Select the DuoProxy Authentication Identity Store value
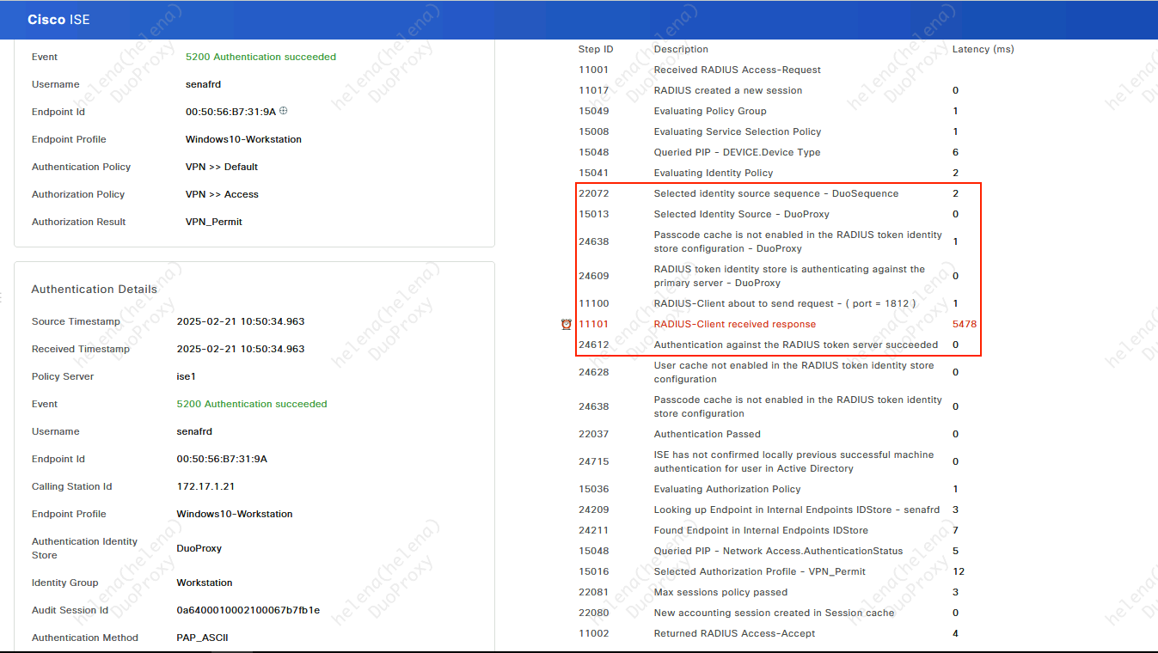The image size is (1158, 653). (199, 548)
